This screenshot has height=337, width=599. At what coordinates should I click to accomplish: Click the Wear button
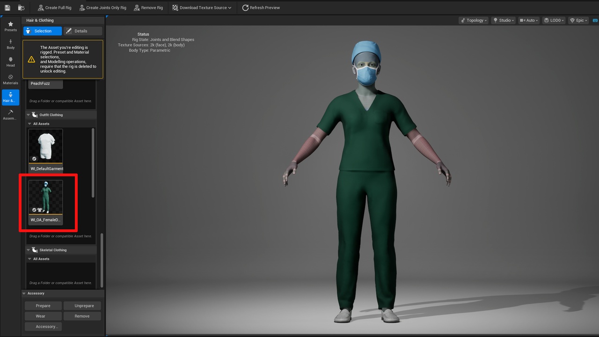43,316
